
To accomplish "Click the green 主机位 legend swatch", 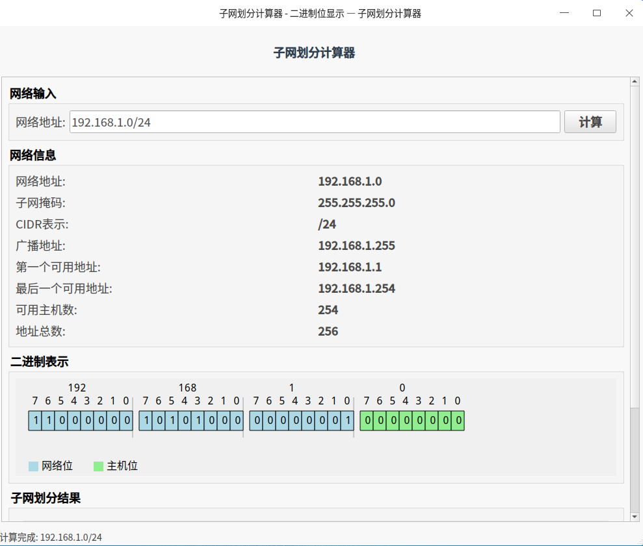I will tap(98, 466).
